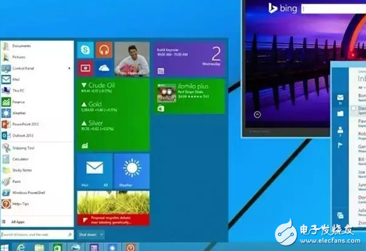Open Internet Explorer from the taskbar
This screenshot has height=251, width=366.
[21, 247]
